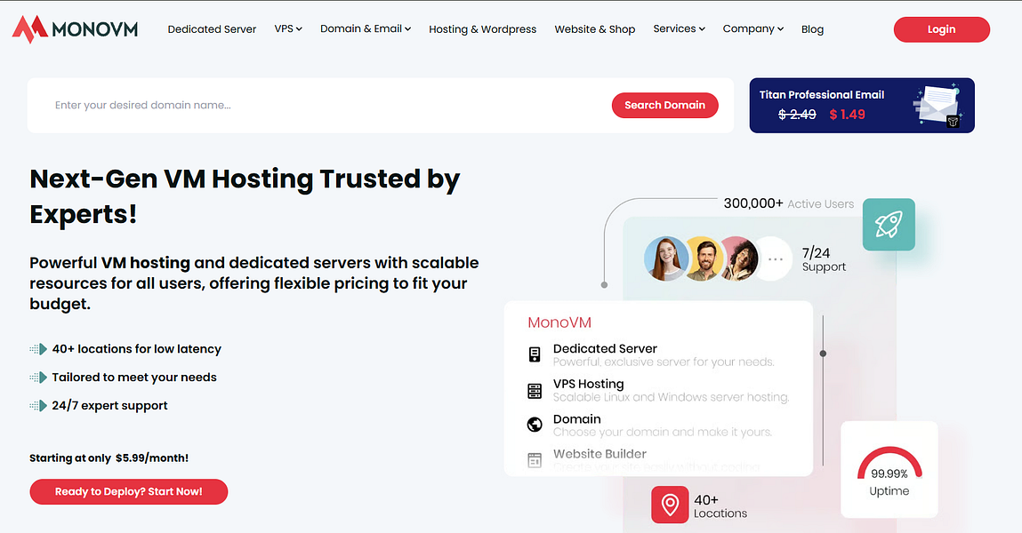Viewport: 1022px width, 533px height.
Task: Click the 7/24 Support label
Action: point(824,259)
